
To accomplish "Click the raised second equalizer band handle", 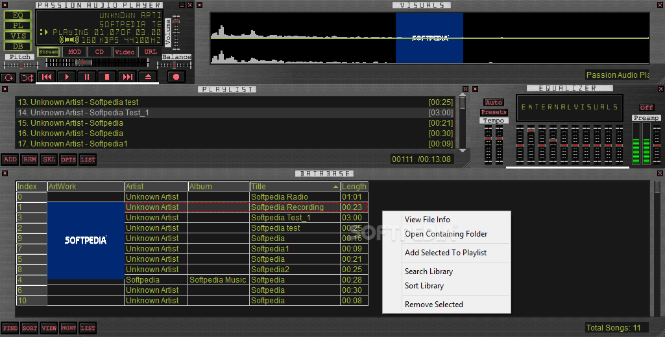I will pos(531,132).
